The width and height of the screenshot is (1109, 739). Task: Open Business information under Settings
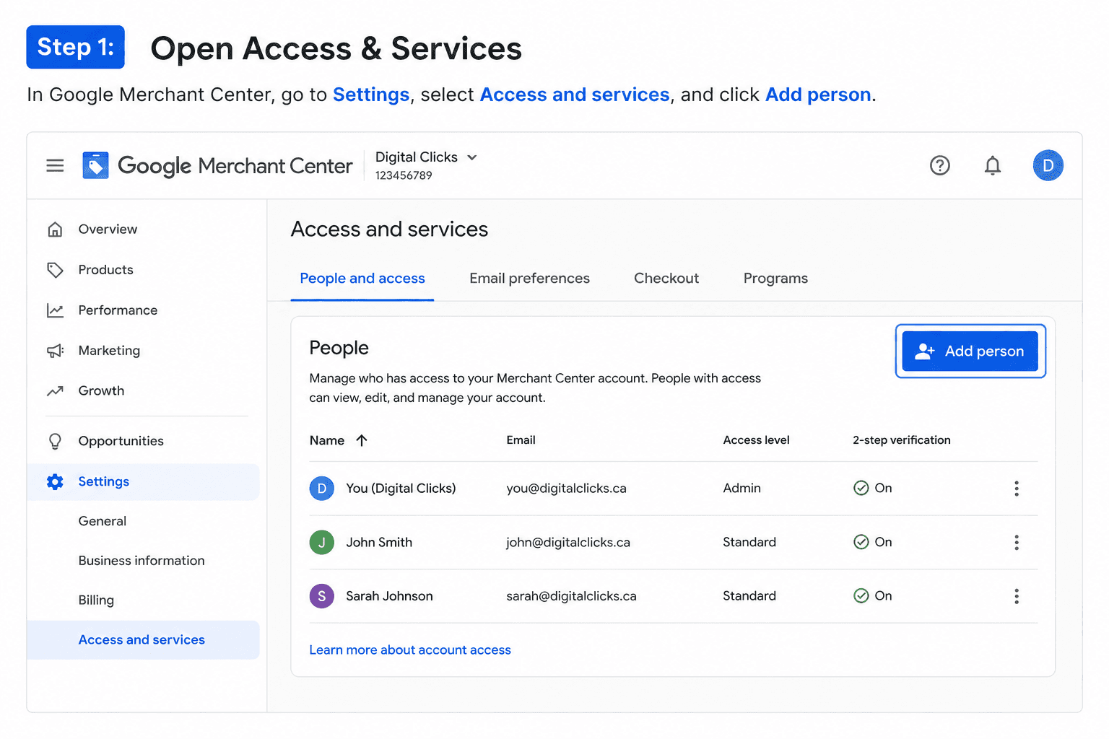142,561
